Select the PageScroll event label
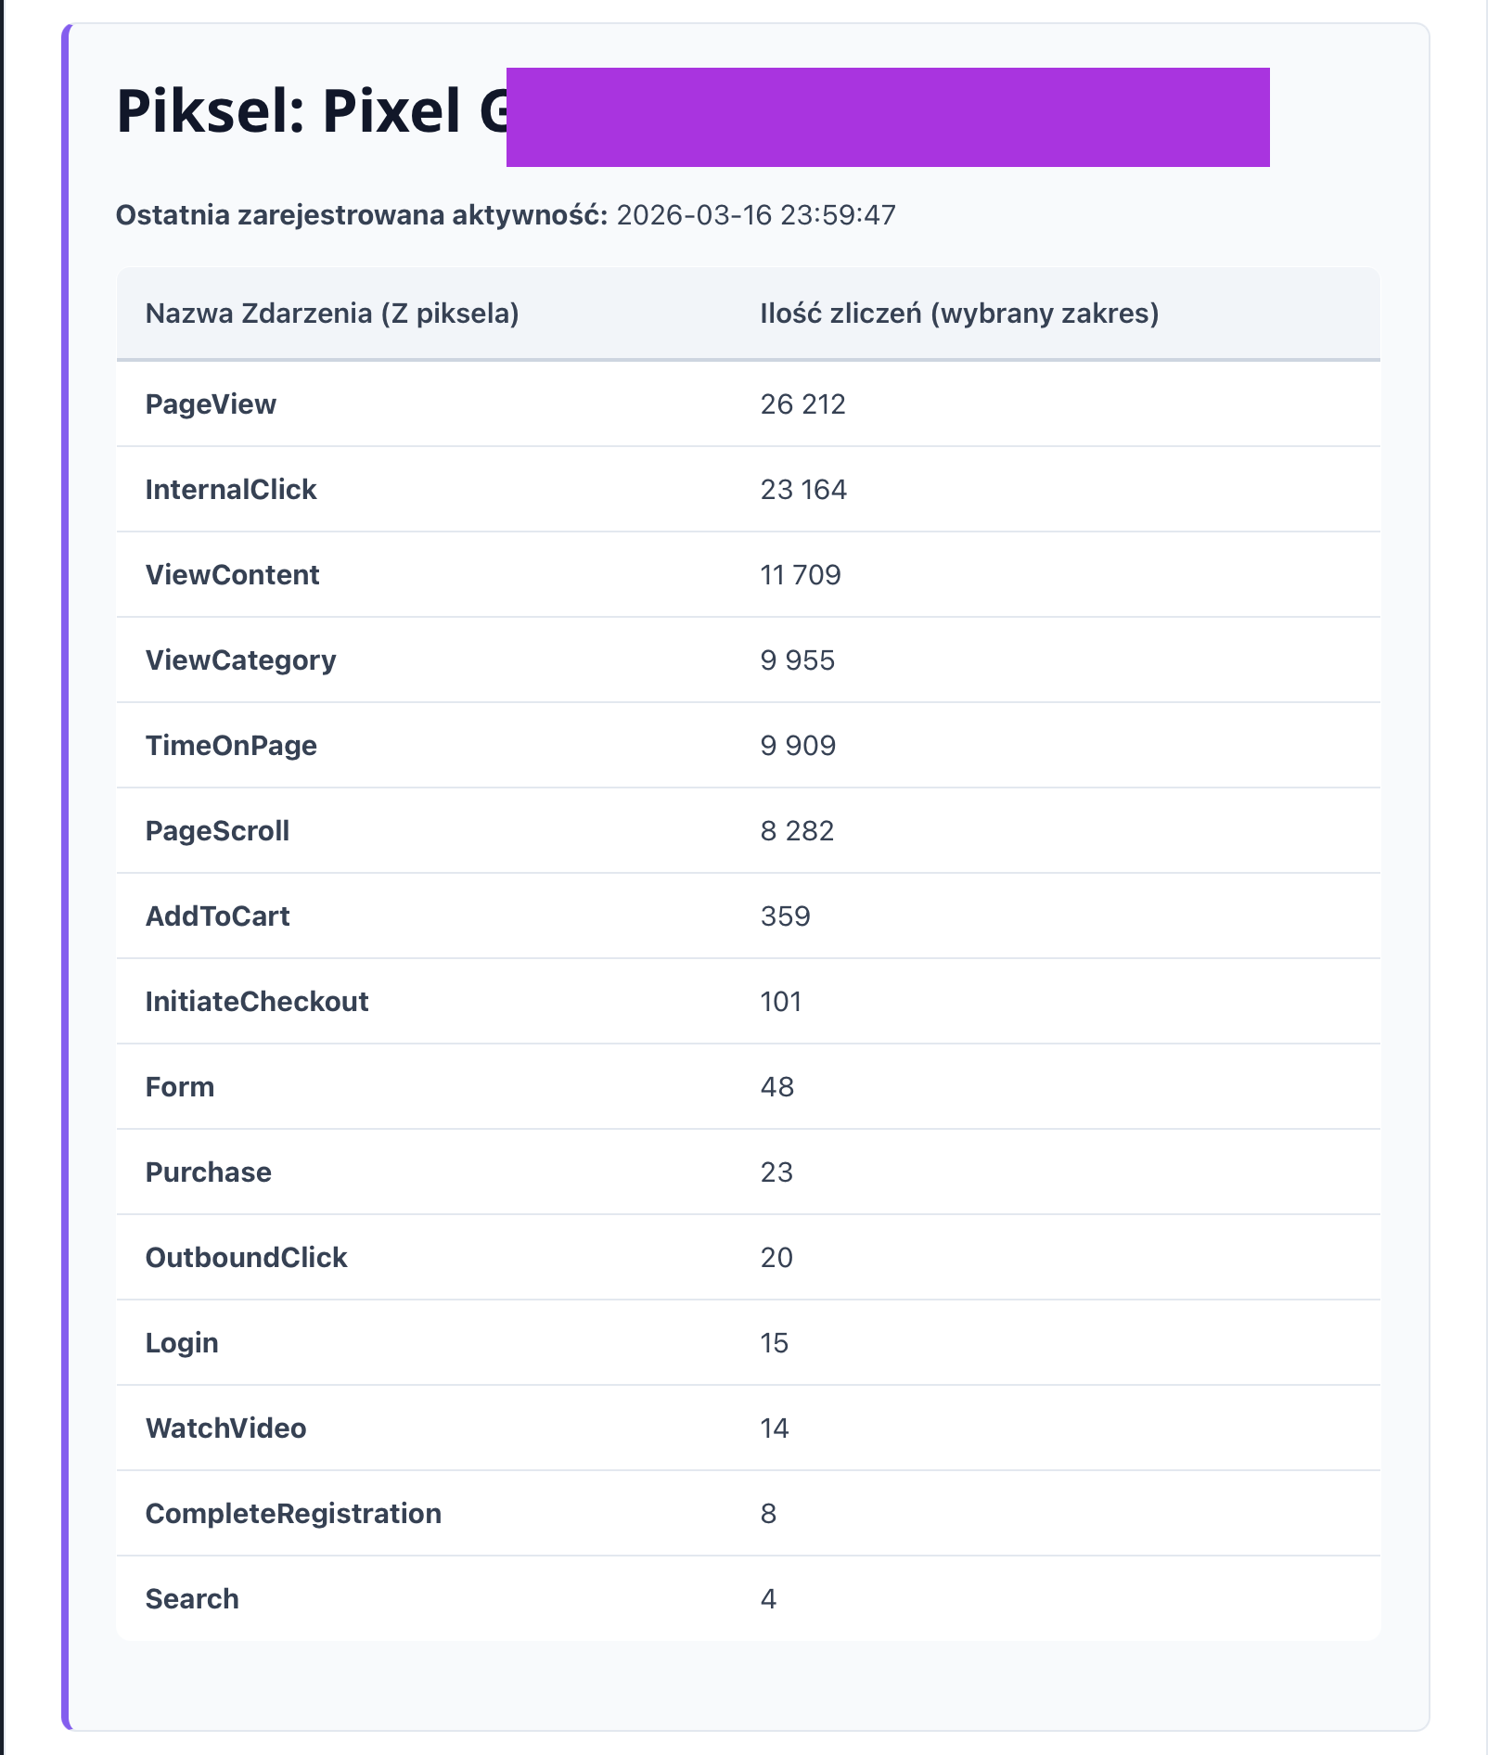 point(217,831)
